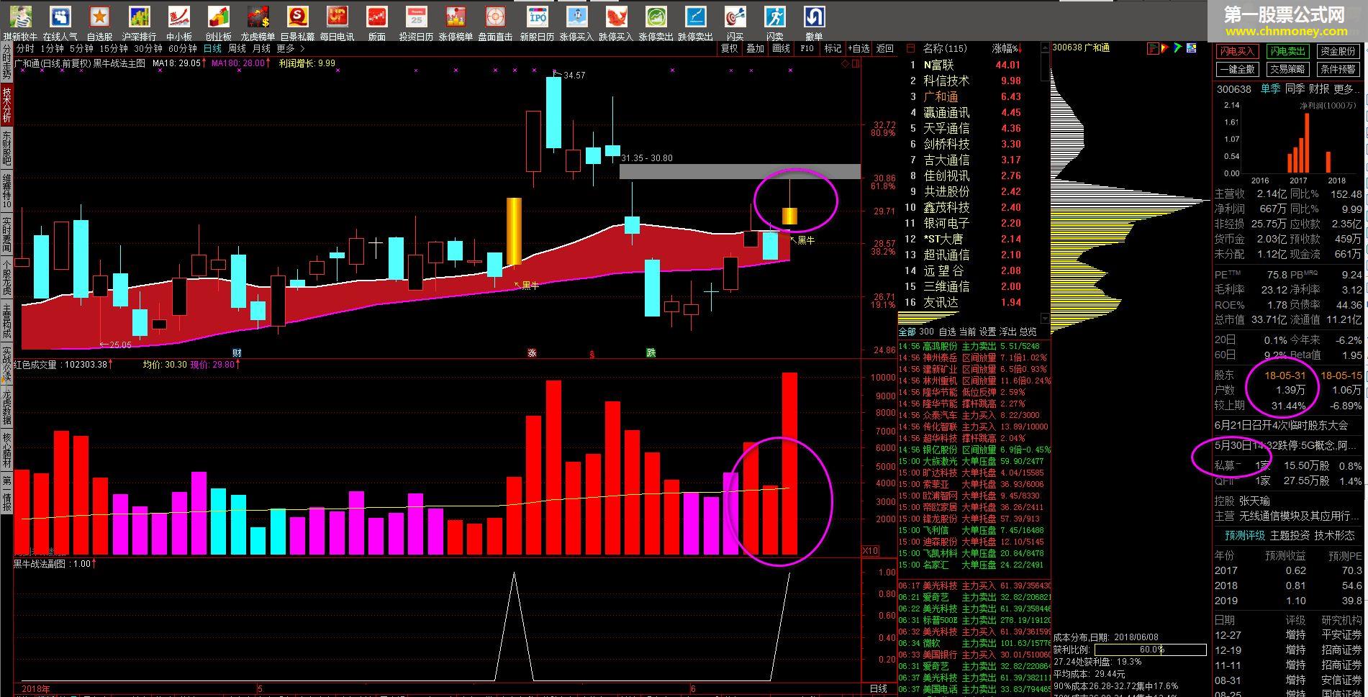Switch chart to 分时 period
The image size is (1368, 697).
click(x=25, y=48)
